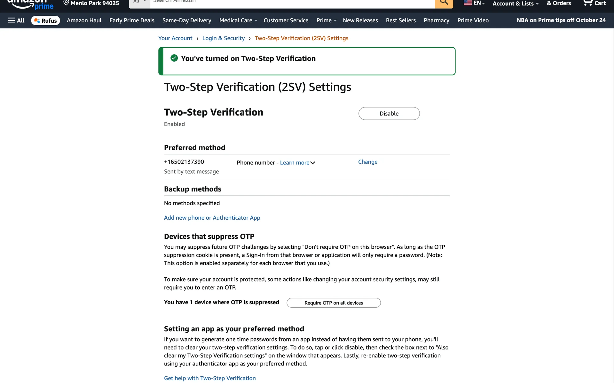Image resolution: width=614 pixels, height=383 pixels.
Task: Open Best Sellers nav item
Action: pos(400,20)
